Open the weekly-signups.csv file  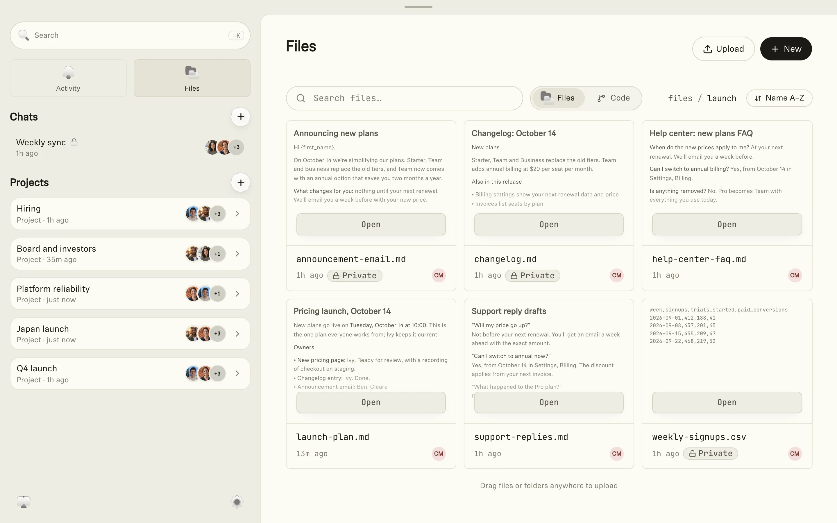[727, 402]
